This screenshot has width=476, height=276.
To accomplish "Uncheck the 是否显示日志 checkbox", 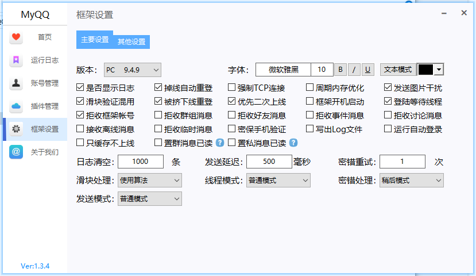I will click(80, 88).
